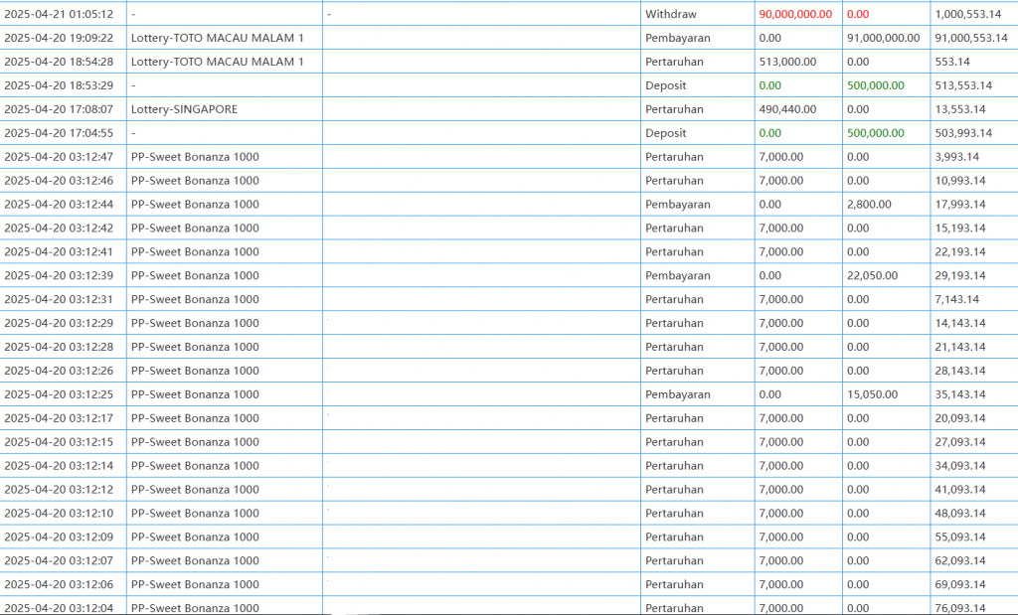
Task: Click Lottery-TOTO MACAU MALAM 1 at 18:54:28
Action: pyautogui.click(x=217, y=62)
